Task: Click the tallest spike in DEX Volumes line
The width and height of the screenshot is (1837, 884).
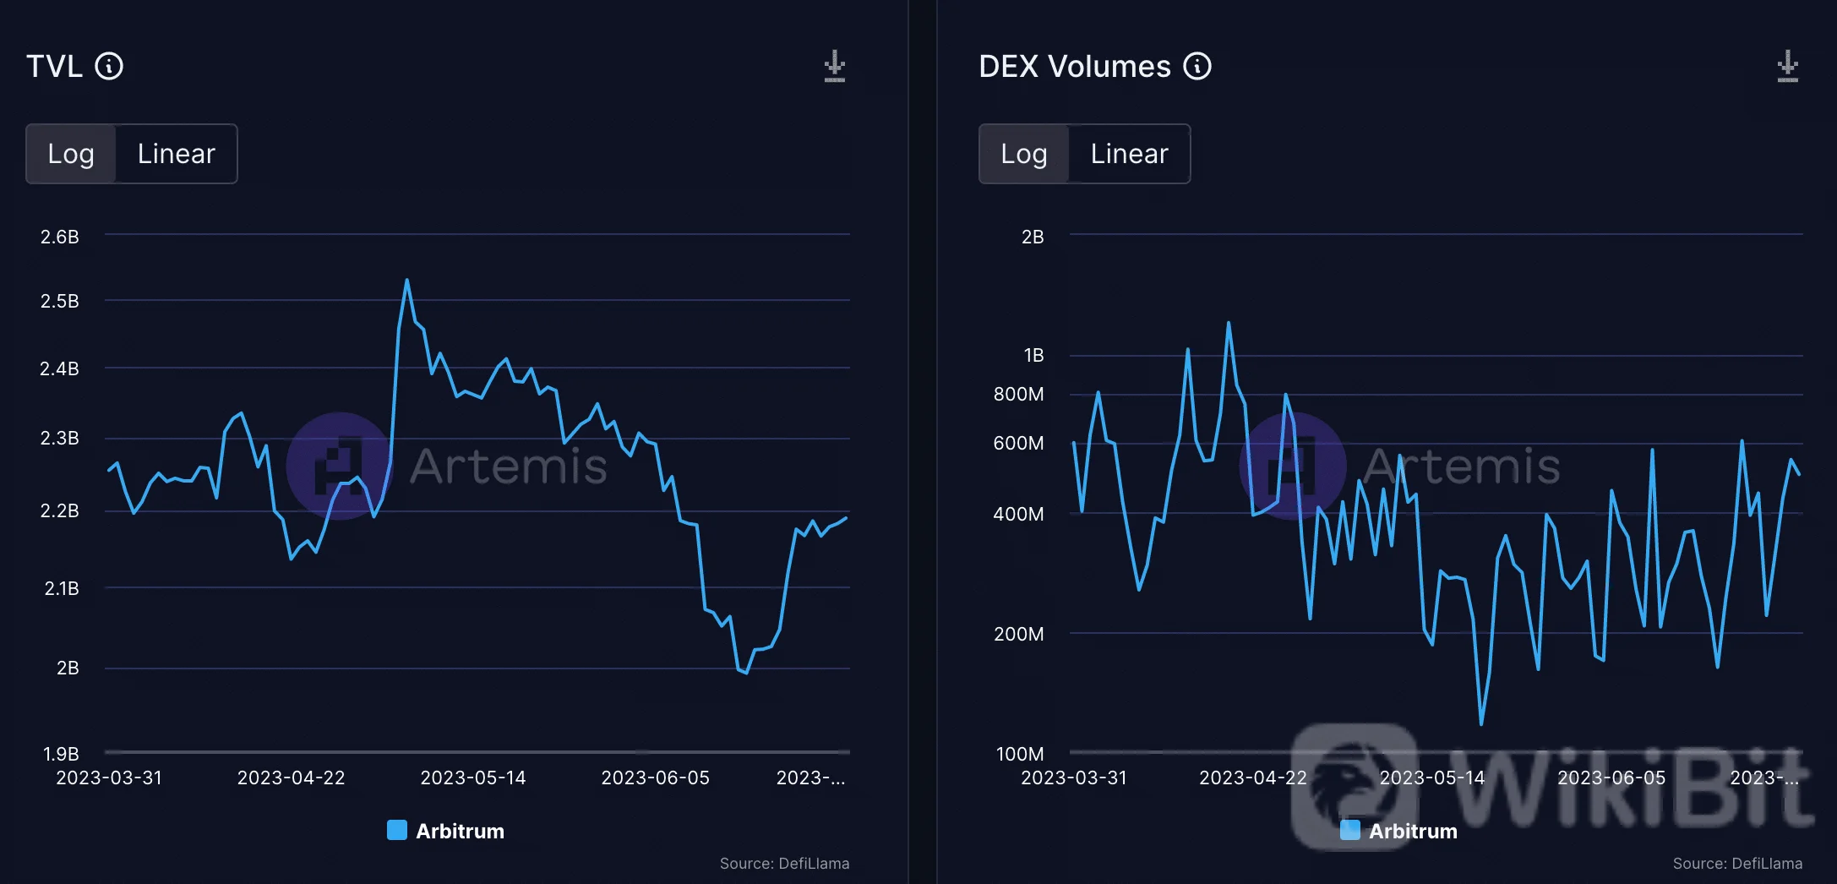Action: [x=1228, y=323]
